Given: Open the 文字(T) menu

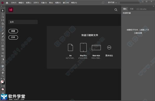Looking at the screenshot, I should click(36, 3).
